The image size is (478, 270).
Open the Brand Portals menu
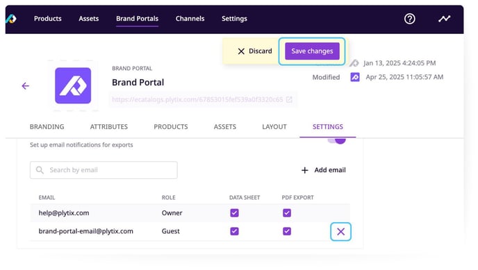pos(137,19)
